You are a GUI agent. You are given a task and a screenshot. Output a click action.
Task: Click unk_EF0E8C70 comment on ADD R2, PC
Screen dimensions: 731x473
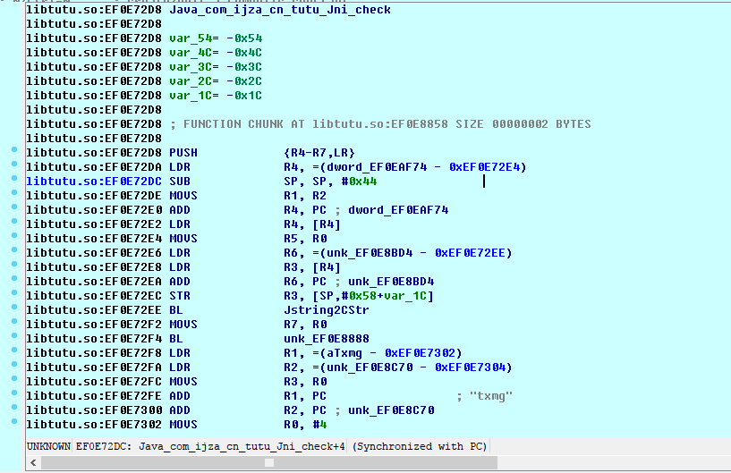(x=391, y=410)
